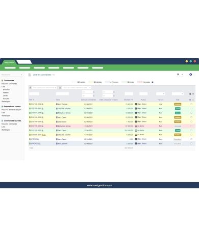Click the document icon beside Liste des commandes
The width and height of the screenshot is (199, 247).
coord(30,75)
